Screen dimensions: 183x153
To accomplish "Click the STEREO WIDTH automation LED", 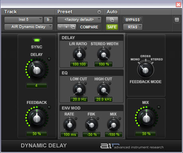I will click(110, 48).
